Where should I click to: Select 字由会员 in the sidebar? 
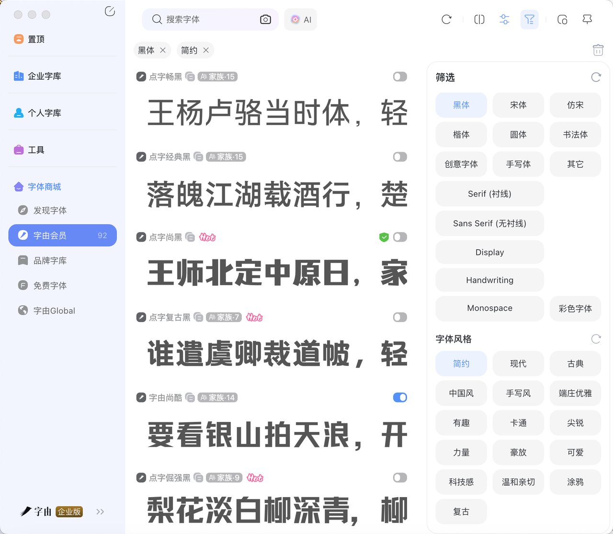[63, 235]
